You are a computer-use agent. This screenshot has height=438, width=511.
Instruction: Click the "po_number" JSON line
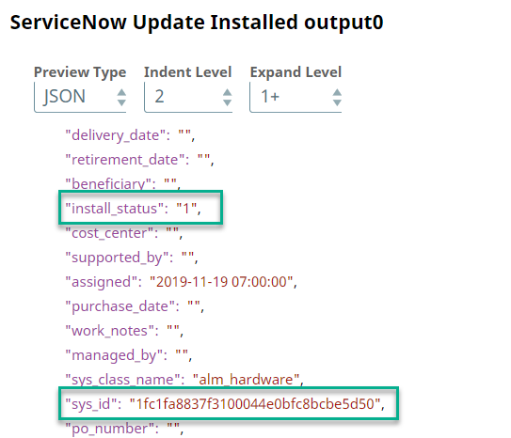tap(124, 429)
